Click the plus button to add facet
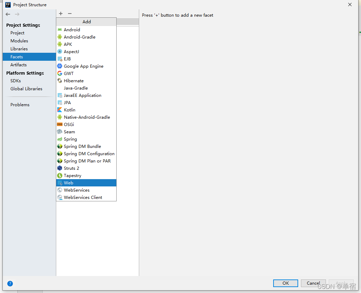 (x=61, y=14)
